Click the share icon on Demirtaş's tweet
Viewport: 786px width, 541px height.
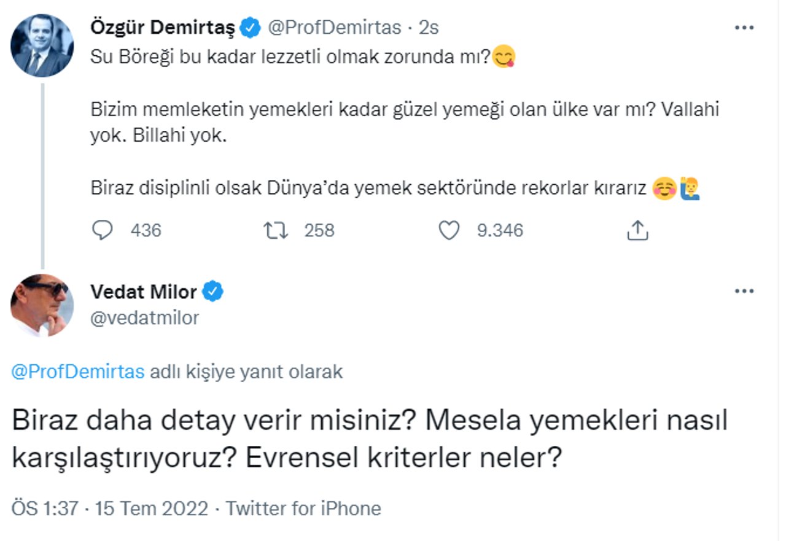tap(637, 230)
